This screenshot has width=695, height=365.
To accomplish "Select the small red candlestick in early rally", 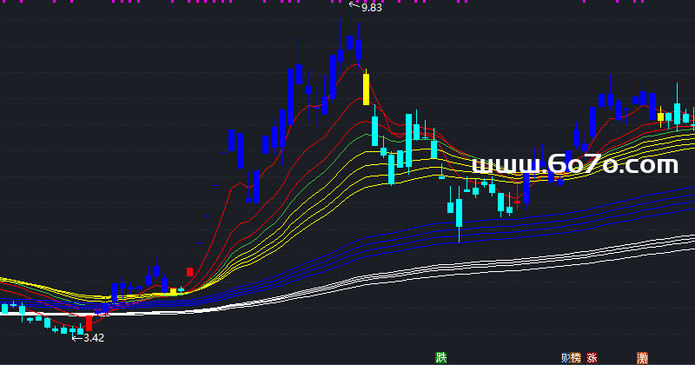I will click(190, 272).
